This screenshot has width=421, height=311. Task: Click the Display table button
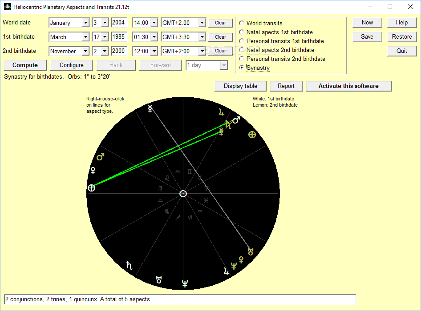[x=240, y=86]
